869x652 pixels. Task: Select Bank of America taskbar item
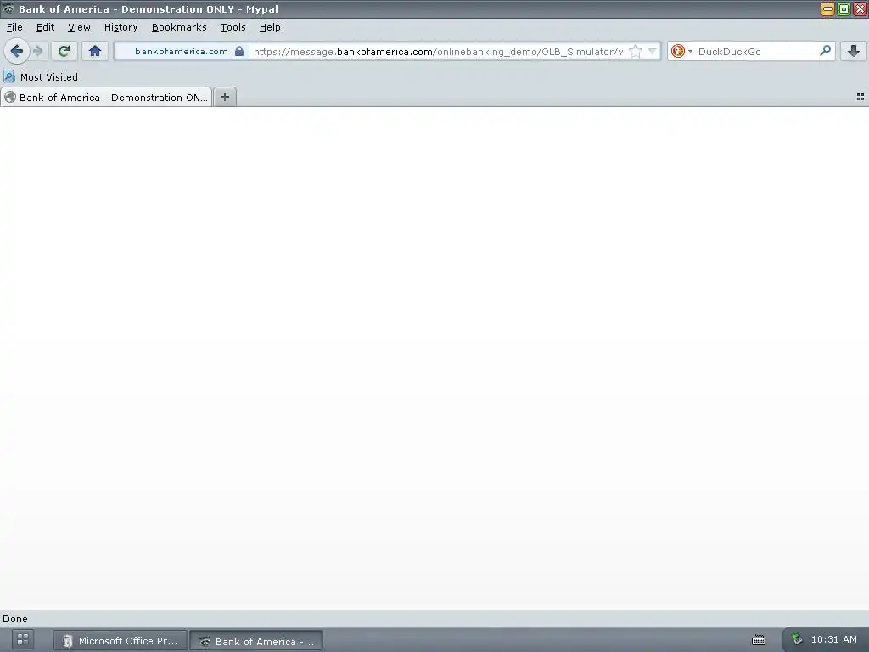[x=256, y=642]
